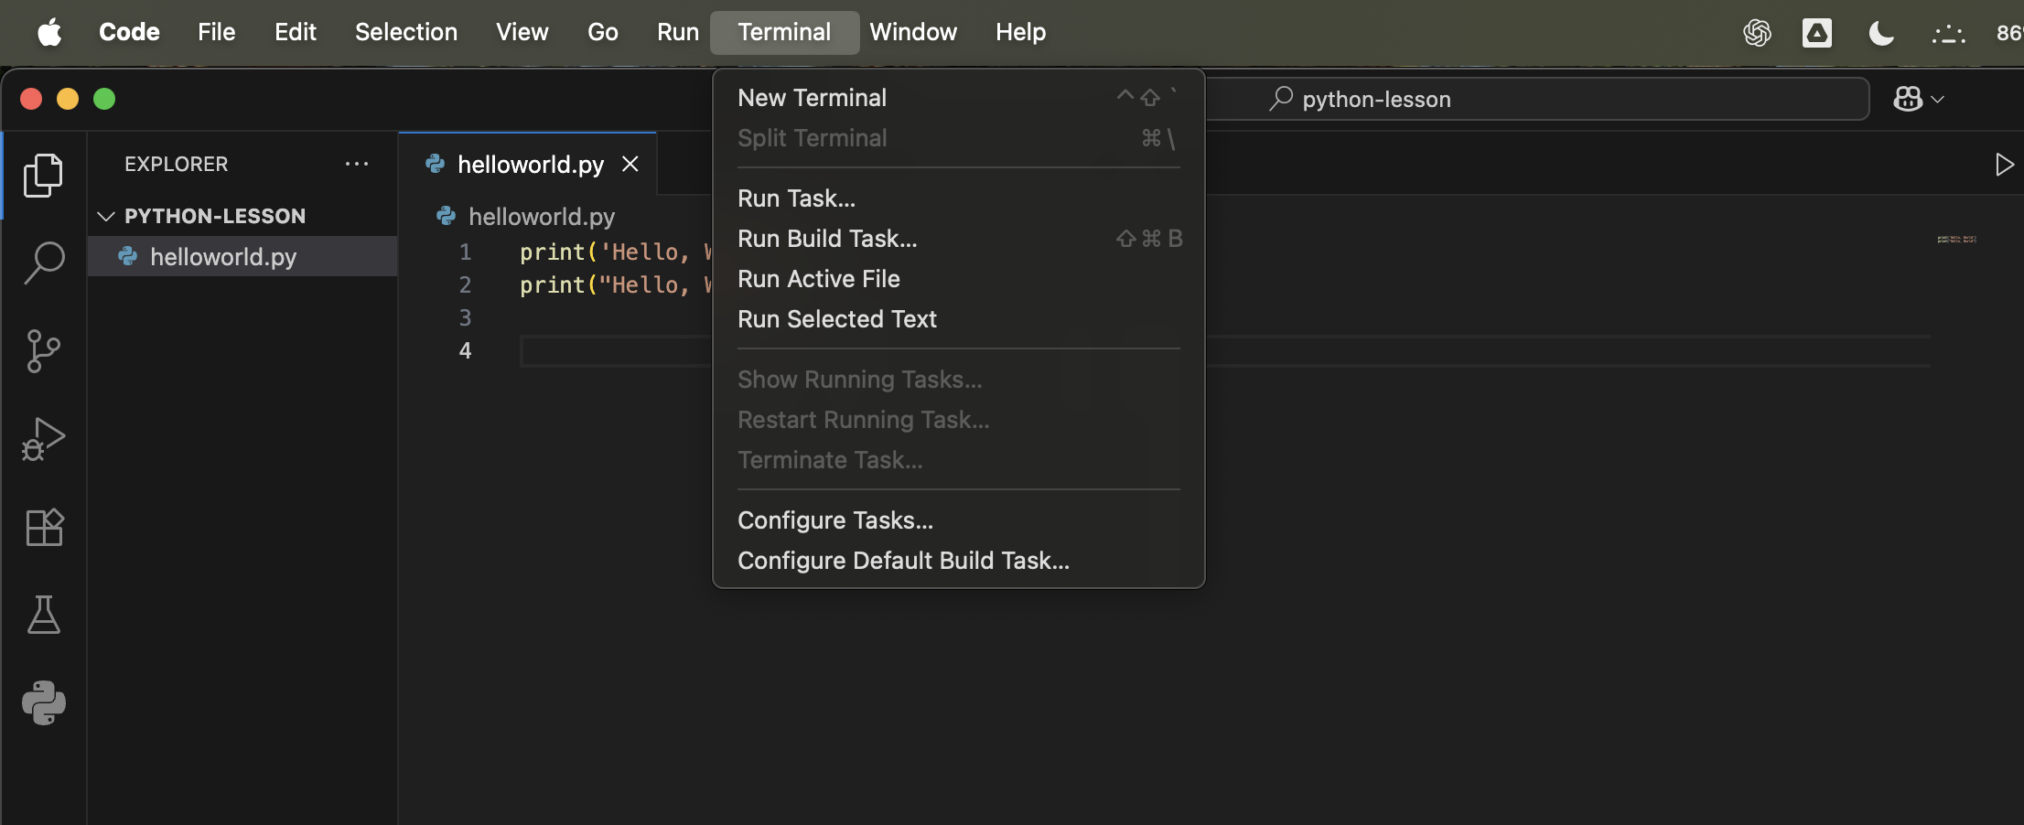The image size is (2024, 825).
Task: Open the Code application menu
Action: [129, 32]
